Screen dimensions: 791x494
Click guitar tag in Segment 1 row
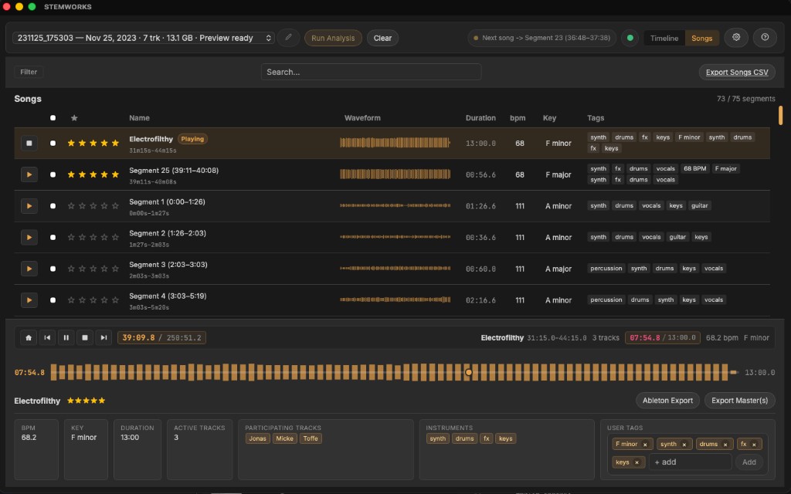point(699,205)
